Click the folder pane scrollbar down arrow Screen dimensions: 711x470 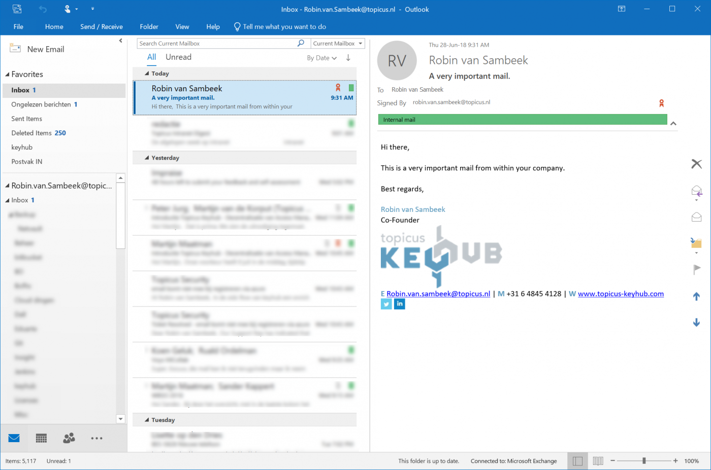[x=120, y=419]
